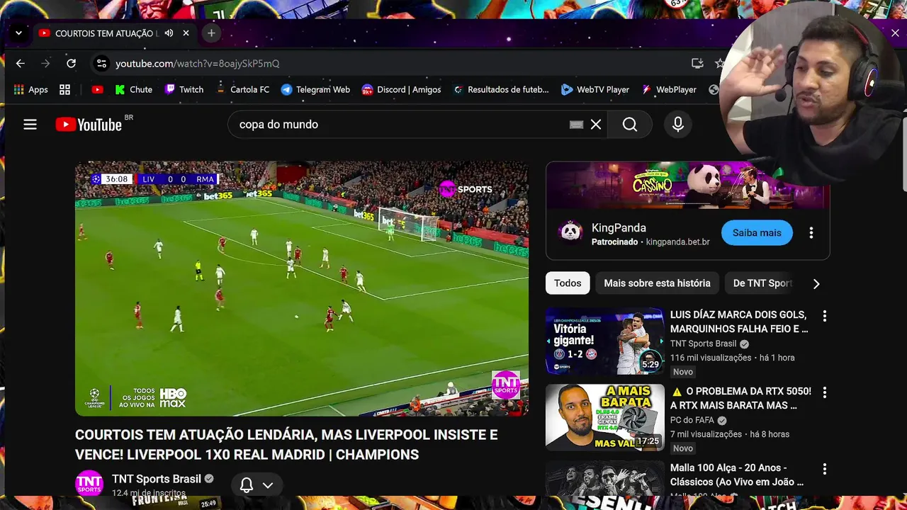Open the Resultados de futebol bookmark
The width and height of the screenshot is (907, 510).
501,89
